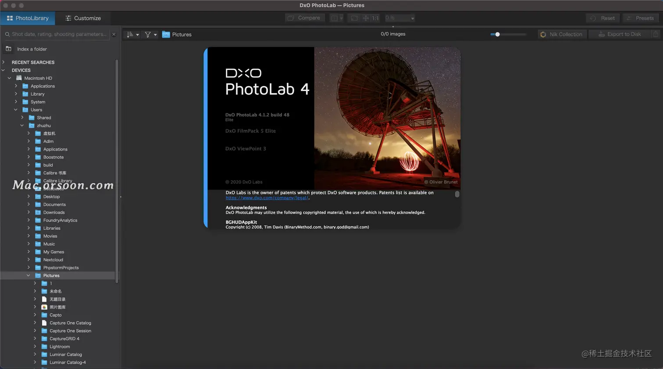Expand the Shared folder chevron
This screenshot has width=663, height=369.
pyautogui.click(x=22, y=117)
